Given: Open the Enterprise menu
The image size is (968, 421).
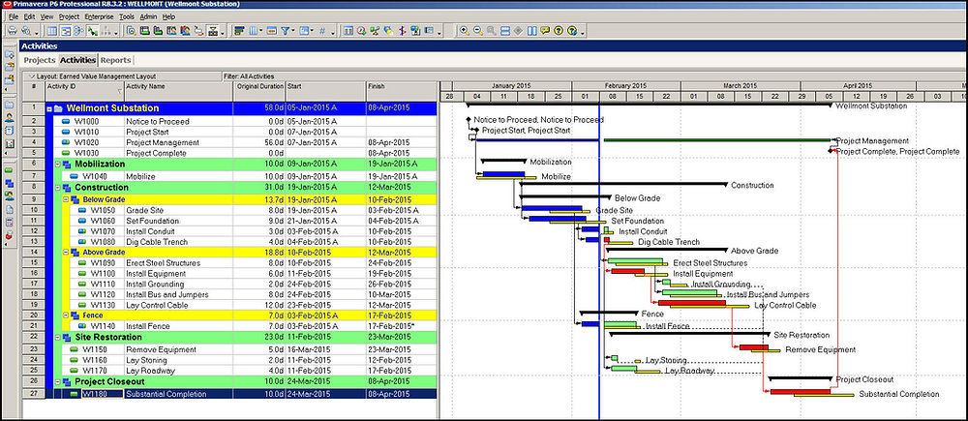Looking at the screenshot, I should (x=100, y=16).
